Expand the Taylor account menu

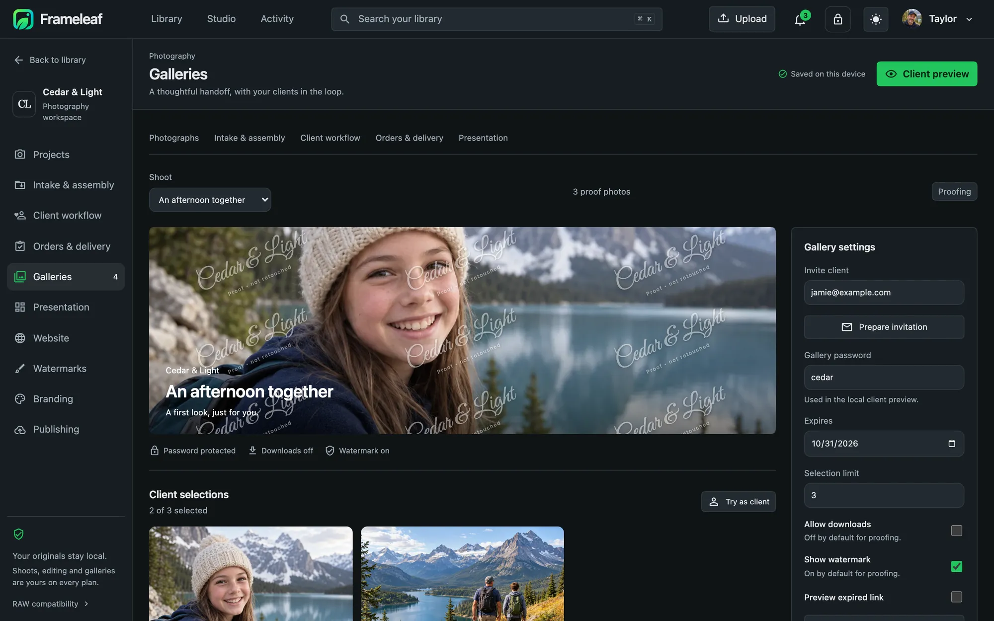pyautogui.click(x=937, y=19)
